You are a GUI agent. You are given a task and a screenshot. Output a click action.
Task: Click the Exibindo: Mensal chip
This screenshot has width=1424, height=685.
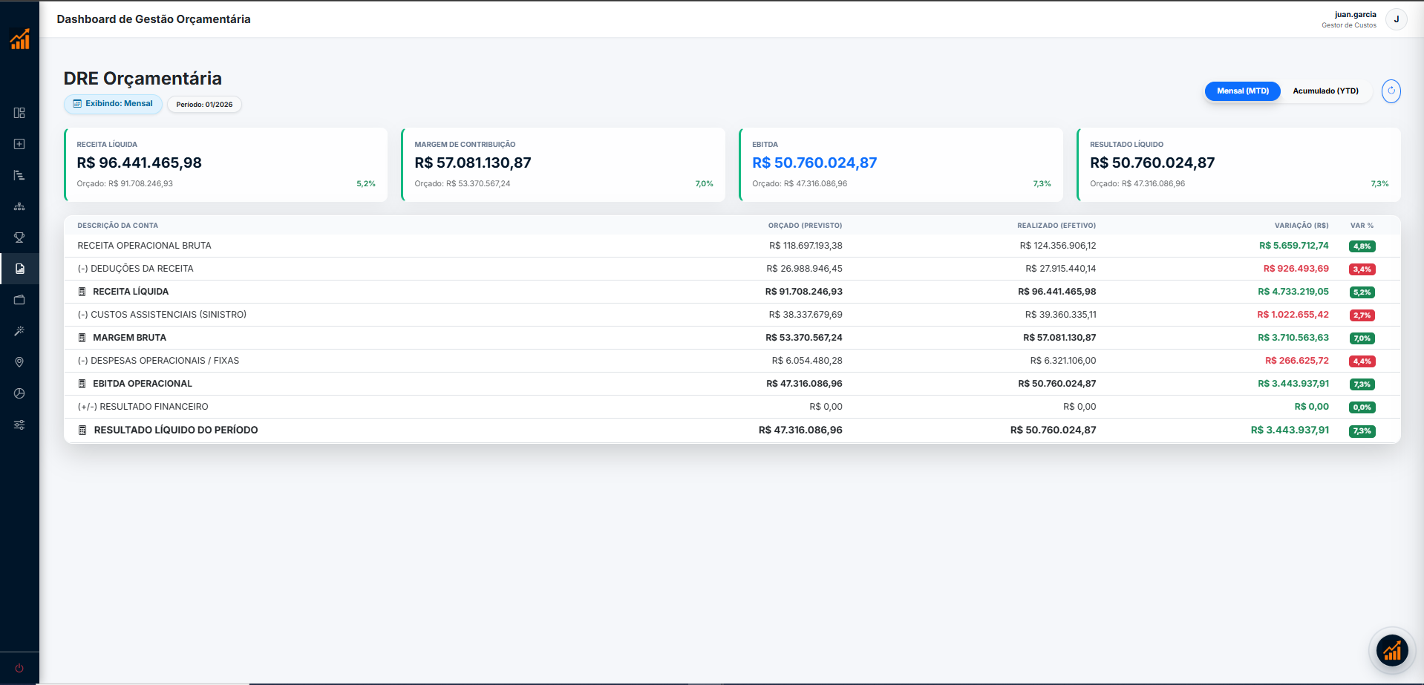pos(113,104)
